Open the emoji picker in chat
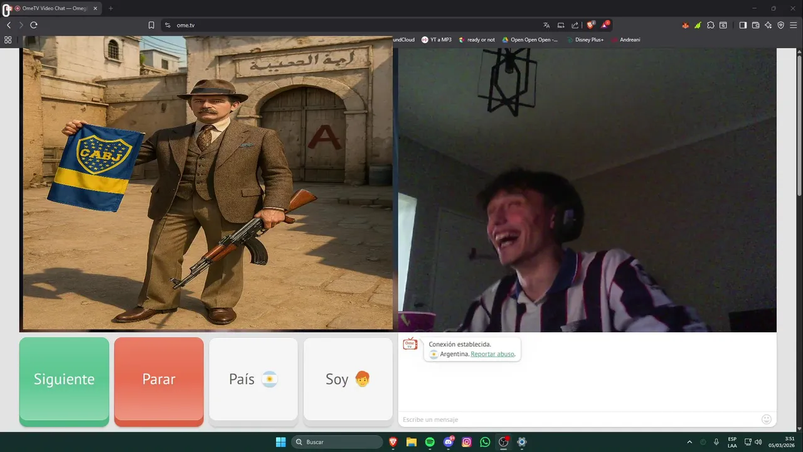 click(766, 419)
